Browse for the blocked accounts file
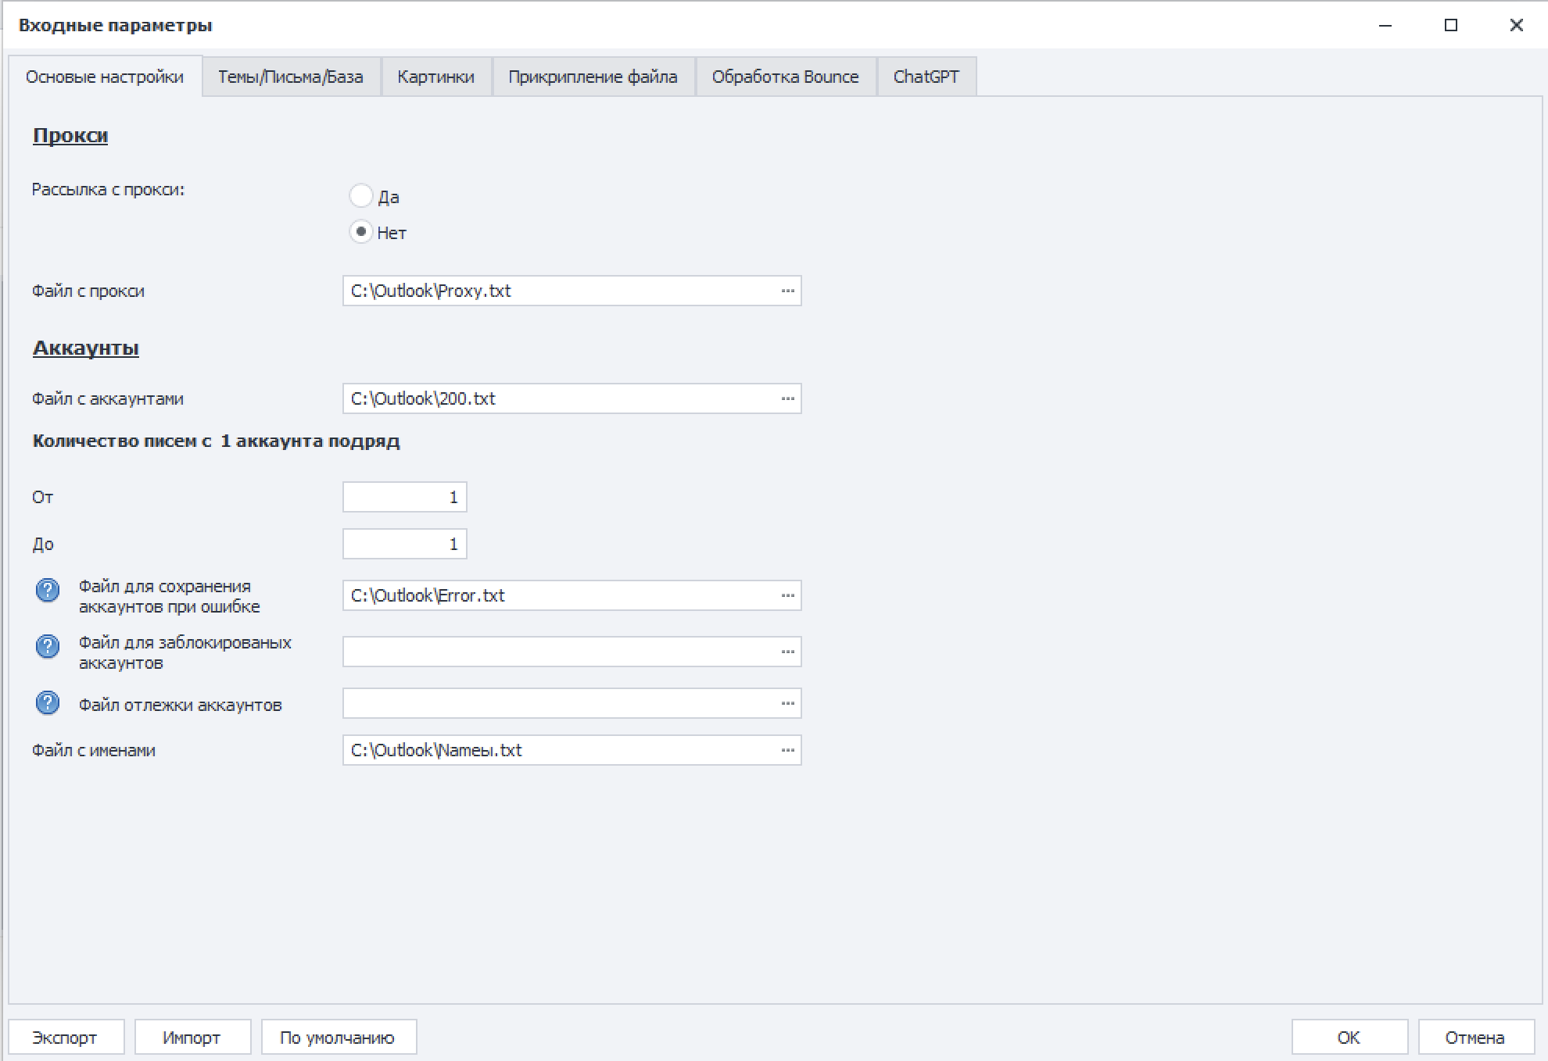Image resolution: width=1548 pixels, height=1061 pixels. (787, 652)
